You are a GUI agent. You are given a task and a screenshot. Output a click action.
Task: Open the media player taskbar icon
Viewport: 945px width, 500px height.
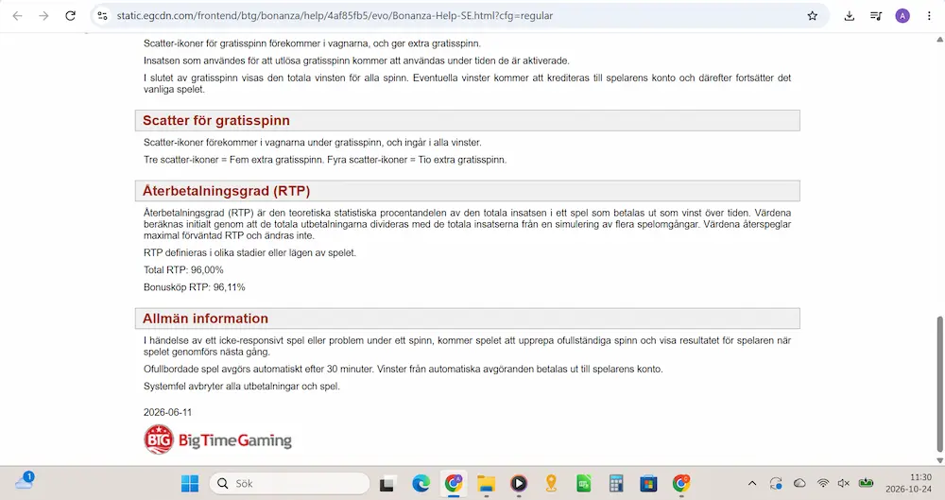pos(518,483)
